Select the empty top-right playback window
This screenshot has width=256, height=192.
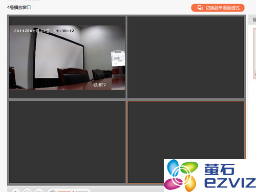click(186, 57)
